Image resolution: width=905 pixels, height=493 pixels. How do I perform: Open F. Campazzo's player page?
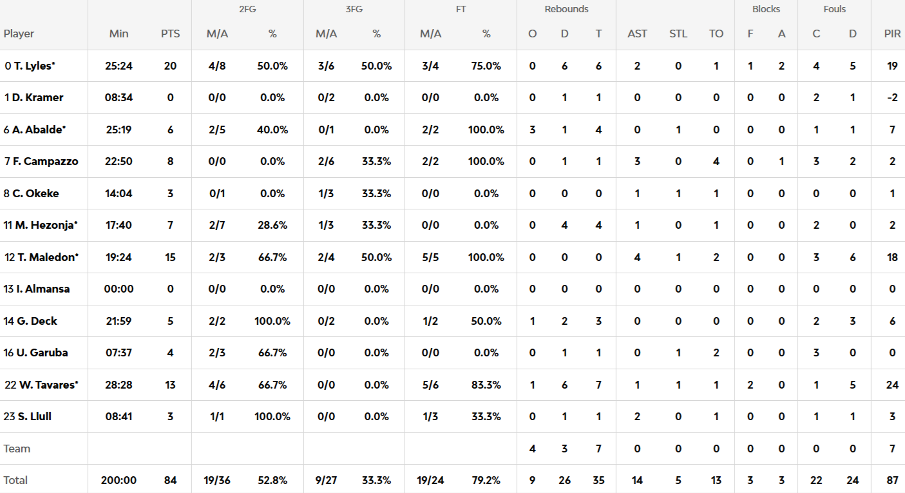point(45,161)
